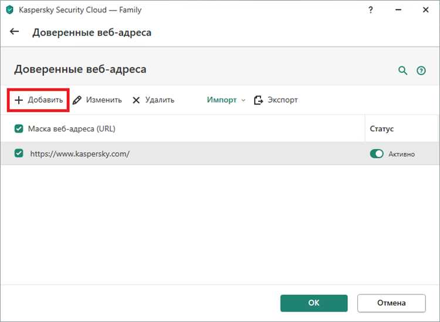Switch off the Активно status toggle
440x322 pixels.
pyautogui.click(x=377, y=154)
